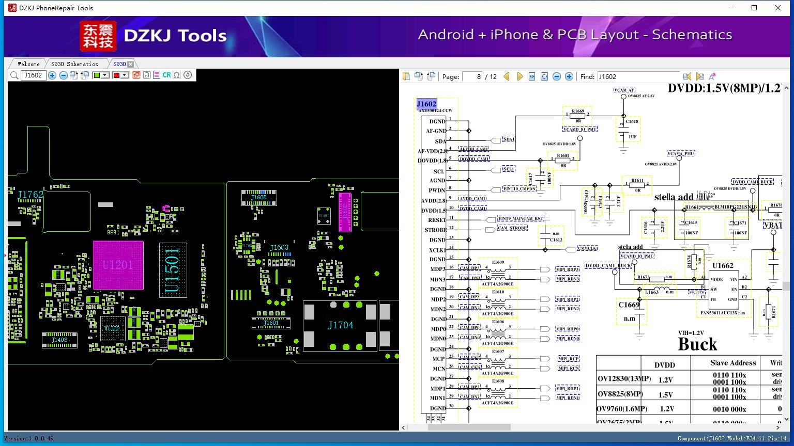Image resolution: width=794 pixels, height=446 pixels.
Task: Find next match in schematic
Action: [x=699, y=76]
